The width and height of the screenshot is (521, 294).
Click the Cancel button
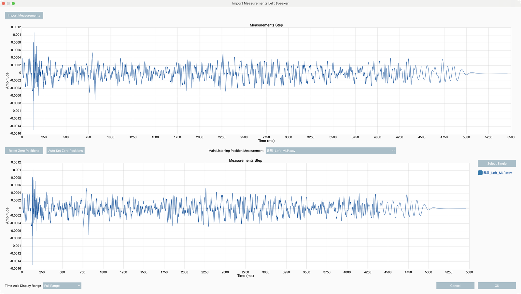[x=455, y=286]
